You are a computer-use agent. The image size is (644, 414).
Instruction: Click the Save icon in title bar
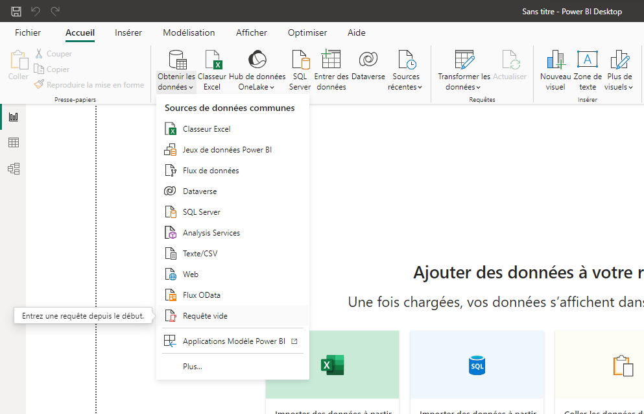pyautogui.click(x=16, y=11)
